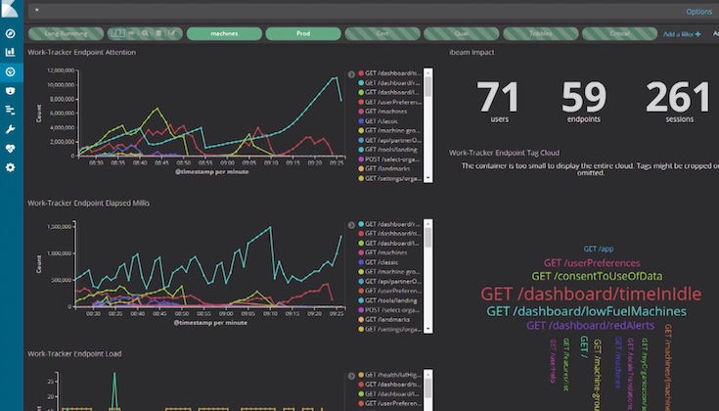Toggle the enable checkbox on the hovered filter
Screen dimensions: 719x411
coord(117,33)
